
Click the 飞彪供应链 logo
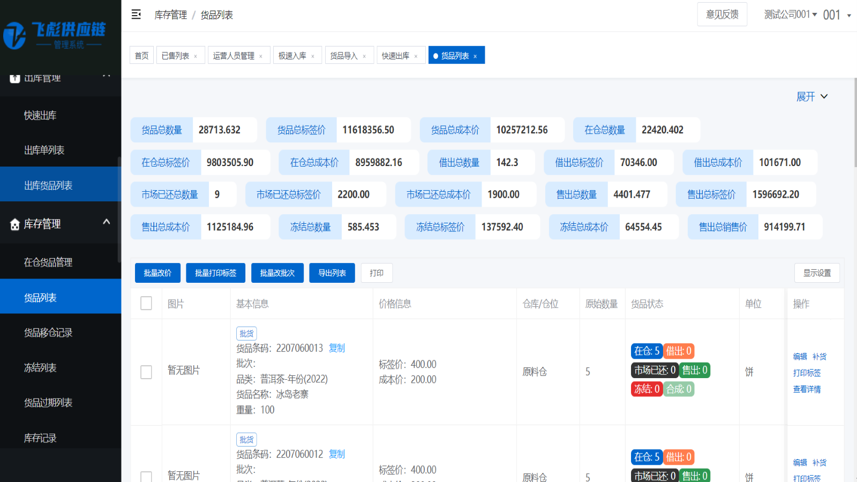tap(55, 35)
